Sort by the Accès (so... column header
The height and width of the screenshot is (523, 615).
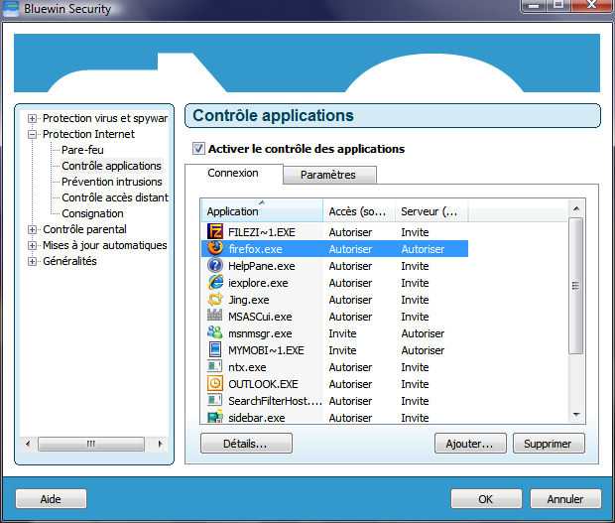tap(359, 211)
